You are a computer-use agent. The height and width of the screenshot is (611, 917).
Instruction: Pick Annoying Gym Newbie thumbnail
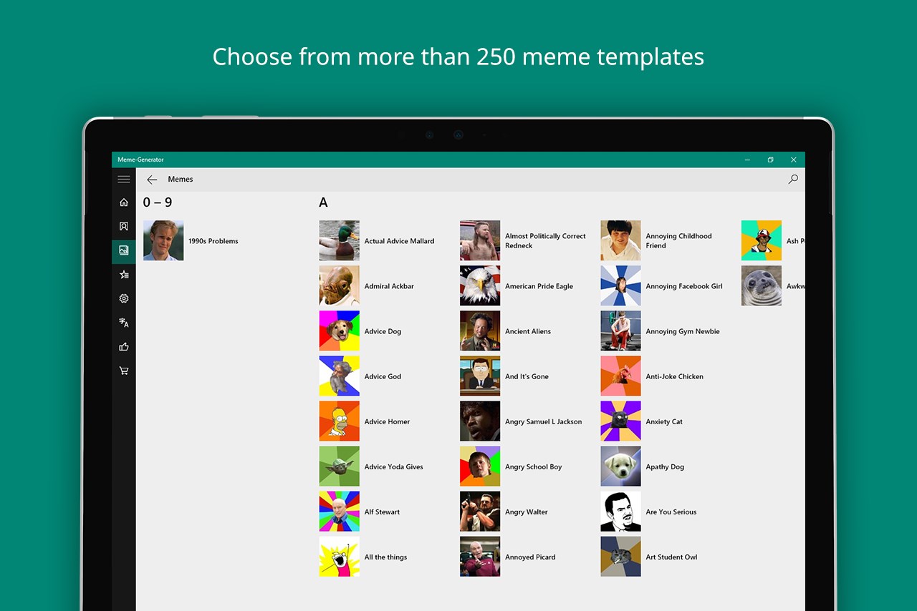click(x=621, y=331)
